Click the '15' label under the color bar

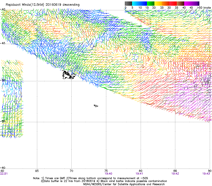[x=147, y=8]
